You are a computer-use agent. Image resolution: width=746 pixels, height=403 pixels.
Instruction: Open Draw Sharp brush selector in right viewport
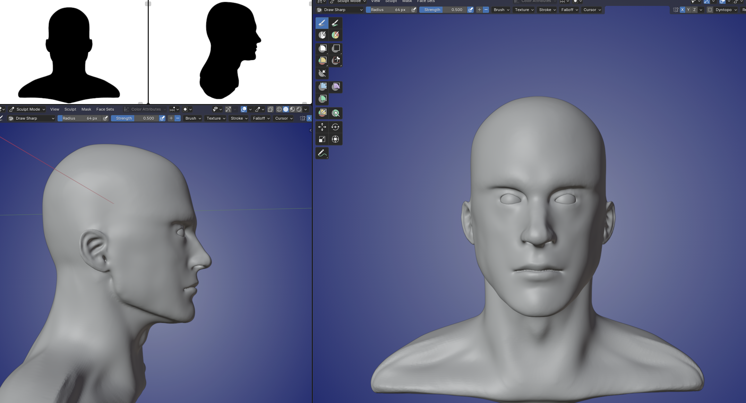click(x=340, y=10)
